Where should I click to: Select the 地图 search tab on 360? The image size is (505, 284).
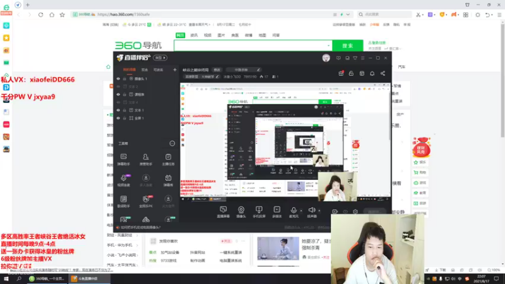[262, 35]
